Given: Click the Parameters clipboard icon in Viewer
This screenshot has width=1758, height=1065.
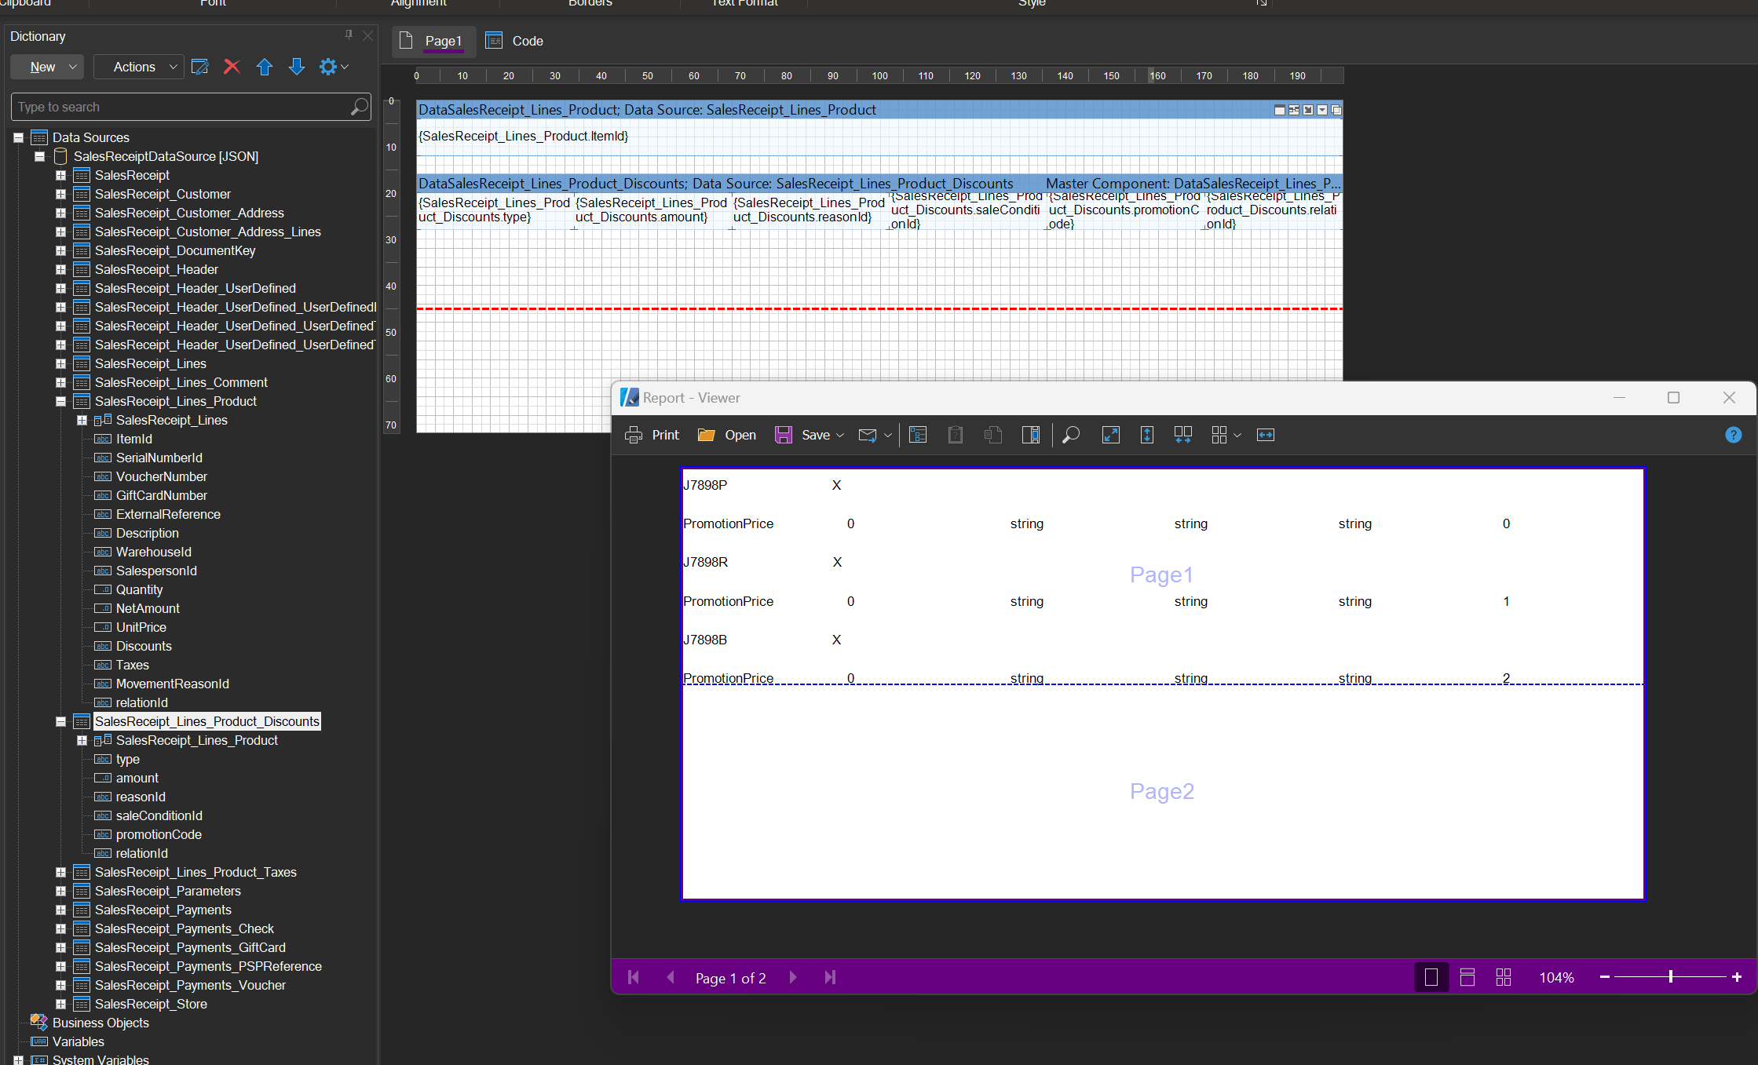Looking at the screenshot, I should coord(956,435).
